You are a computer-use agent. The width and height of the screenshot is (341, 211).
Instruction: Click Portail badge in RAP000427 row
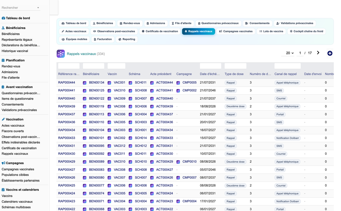point(280,170)
